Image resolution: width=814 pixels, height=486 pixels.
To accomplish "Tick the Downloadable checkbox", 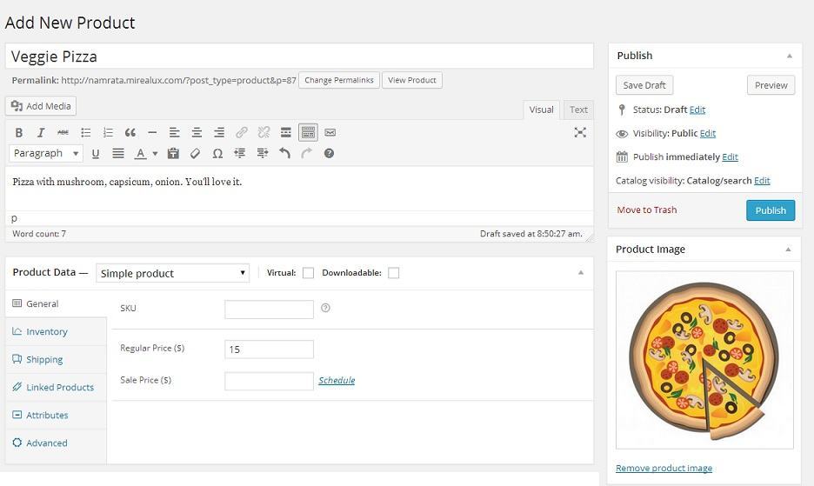I will tap(393, 273).
